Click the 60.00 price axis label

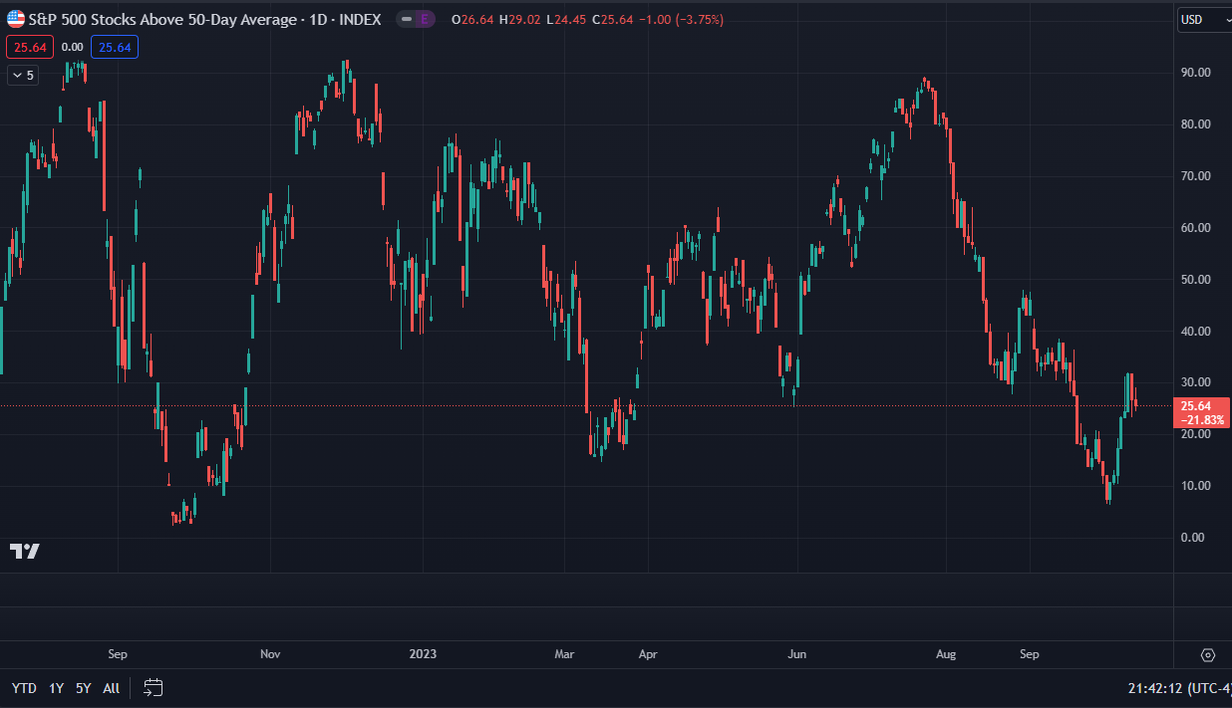(1195, 228)
